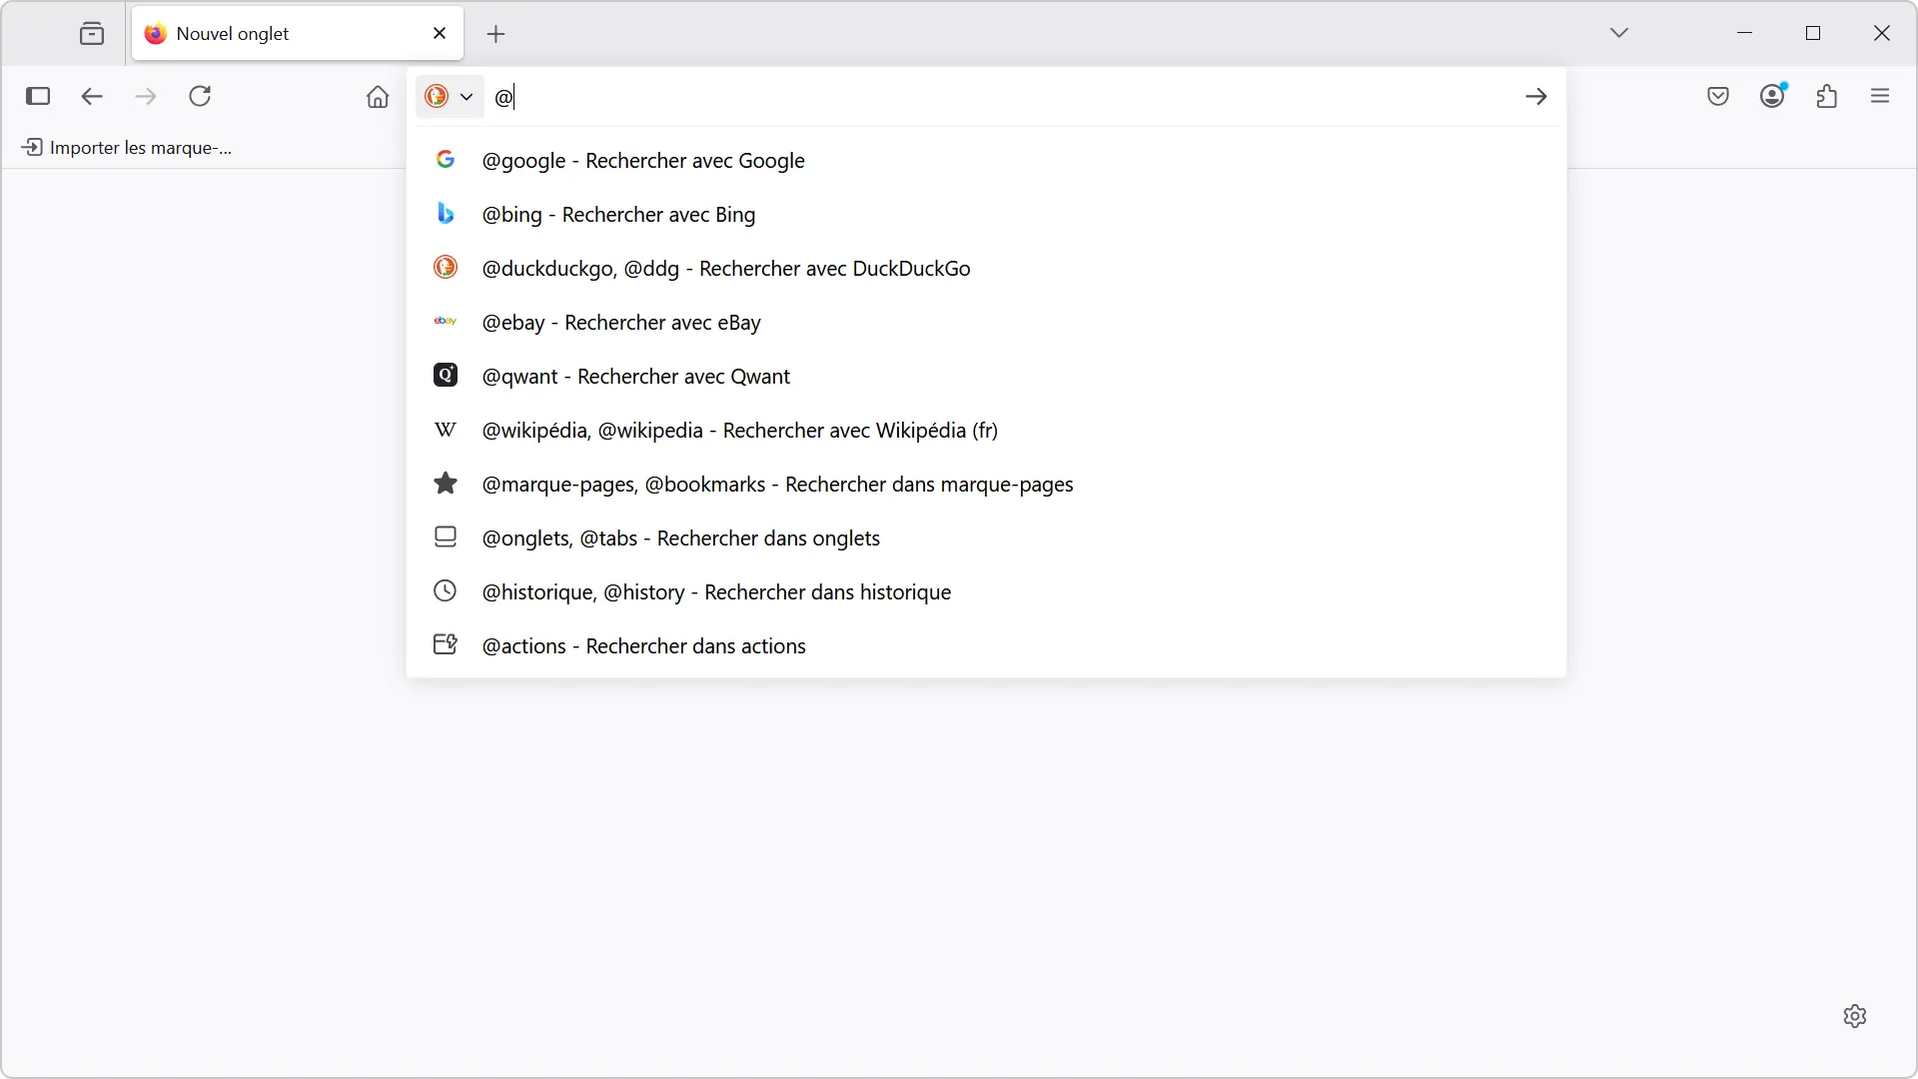1918x1079 pixels.
Task: Open the Firefox View tab list icon
Action: click(92, 34)
